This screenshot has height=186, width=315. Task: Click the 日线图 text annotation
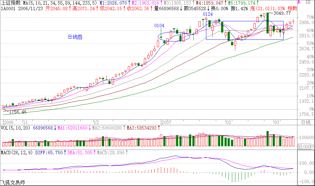[75, 37]
